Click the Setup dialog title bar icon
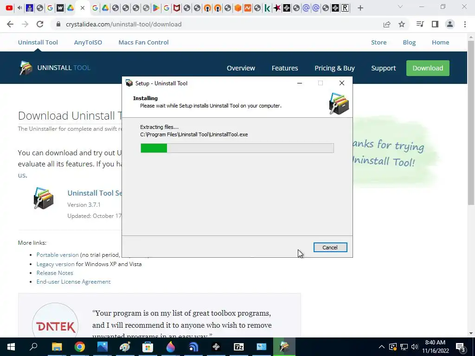This screenshot has width=475, height=356. click(129, 83)
